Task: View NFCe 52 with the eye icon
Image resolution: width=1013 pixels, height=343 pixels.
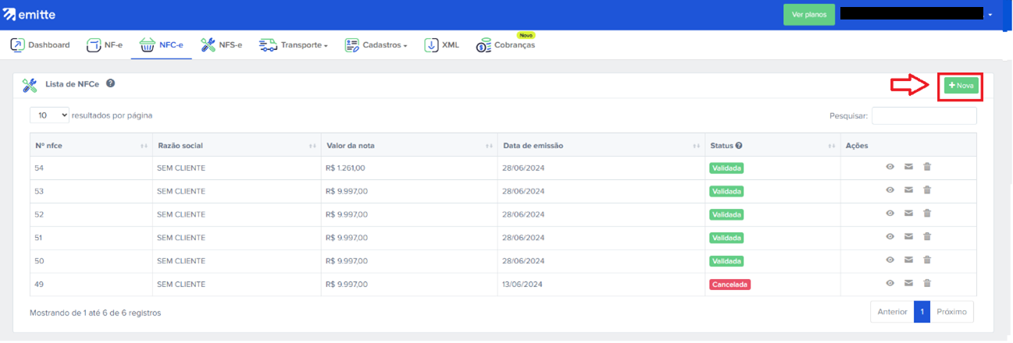Action: pos(890,214)
